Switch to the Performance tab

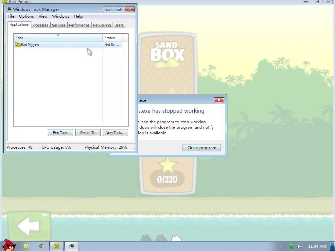coord(79,25)
